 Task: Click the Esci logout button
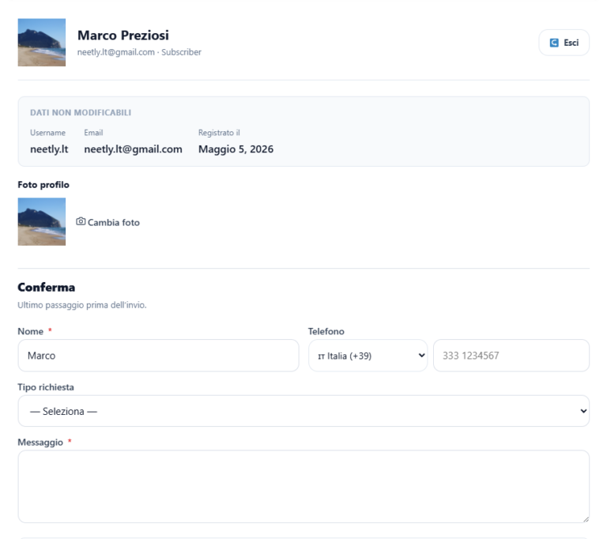(x=564, y=43)
